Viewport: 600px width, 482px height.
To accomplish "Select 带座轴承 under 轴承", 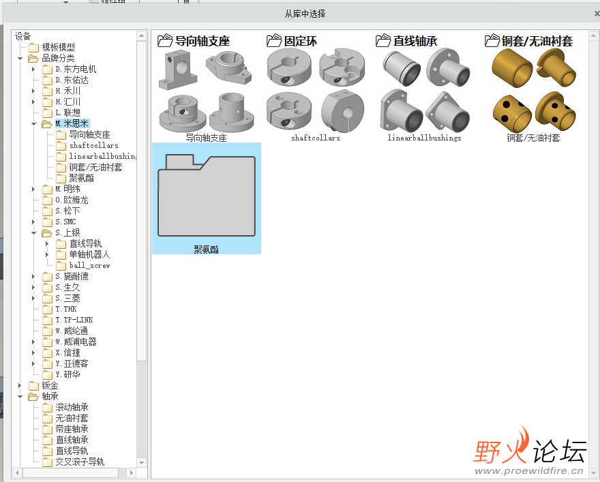I will (72, 430).
